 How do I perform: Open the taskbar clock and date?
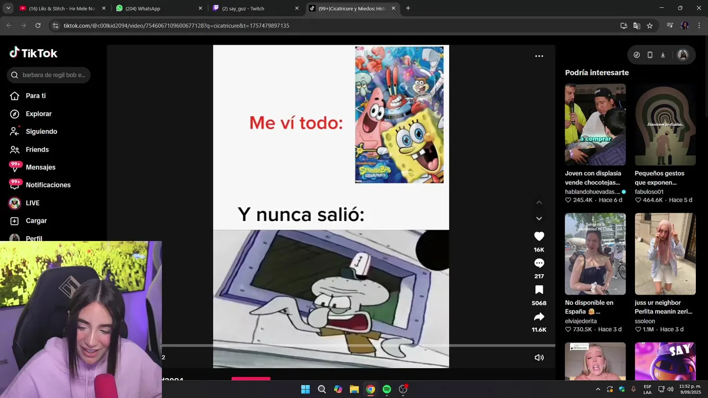tap(690, 389)
